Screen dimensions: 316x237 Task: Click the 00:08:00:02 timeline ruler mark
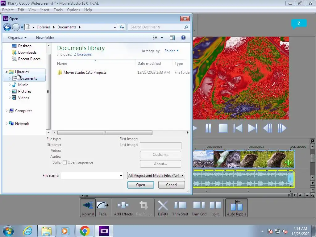point(256,147)
